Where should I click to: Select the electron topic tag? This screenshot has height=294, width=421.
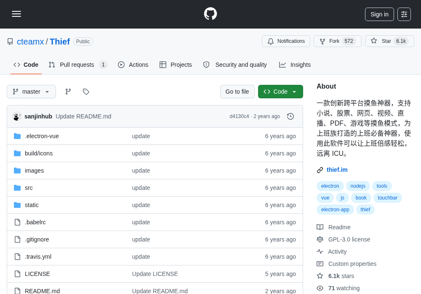coord(330,186)
